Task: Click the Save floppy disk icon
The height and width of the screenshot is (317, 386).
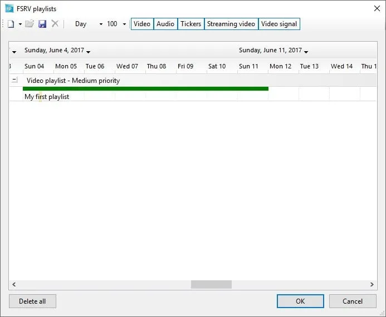Action: click(x=42, y=24)
